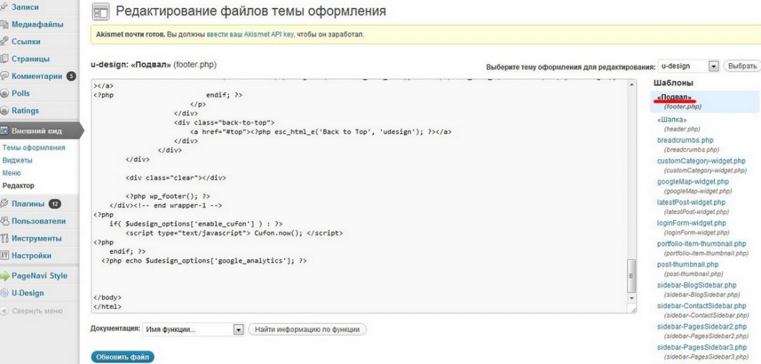Click the code editor resize grip
The width and height of the screenshot is (761, 364).
coord(632,309)
